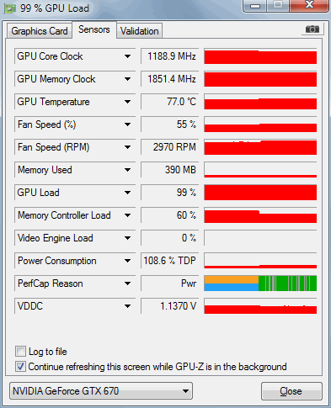331x408 pixels.
Task: Click the PerfCap Reason colored graph
Action: (x=260, y=283)
